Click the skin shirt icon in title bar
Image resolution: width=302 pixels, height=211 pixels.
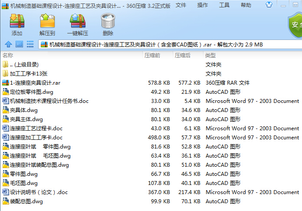tap(269, 4)
